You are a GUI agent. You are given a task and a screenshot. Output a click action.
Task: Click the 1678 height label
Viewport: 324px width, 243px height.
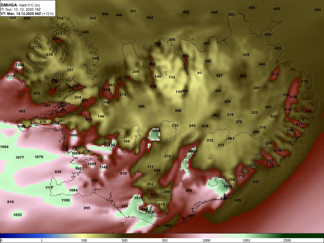pos(150,212)
